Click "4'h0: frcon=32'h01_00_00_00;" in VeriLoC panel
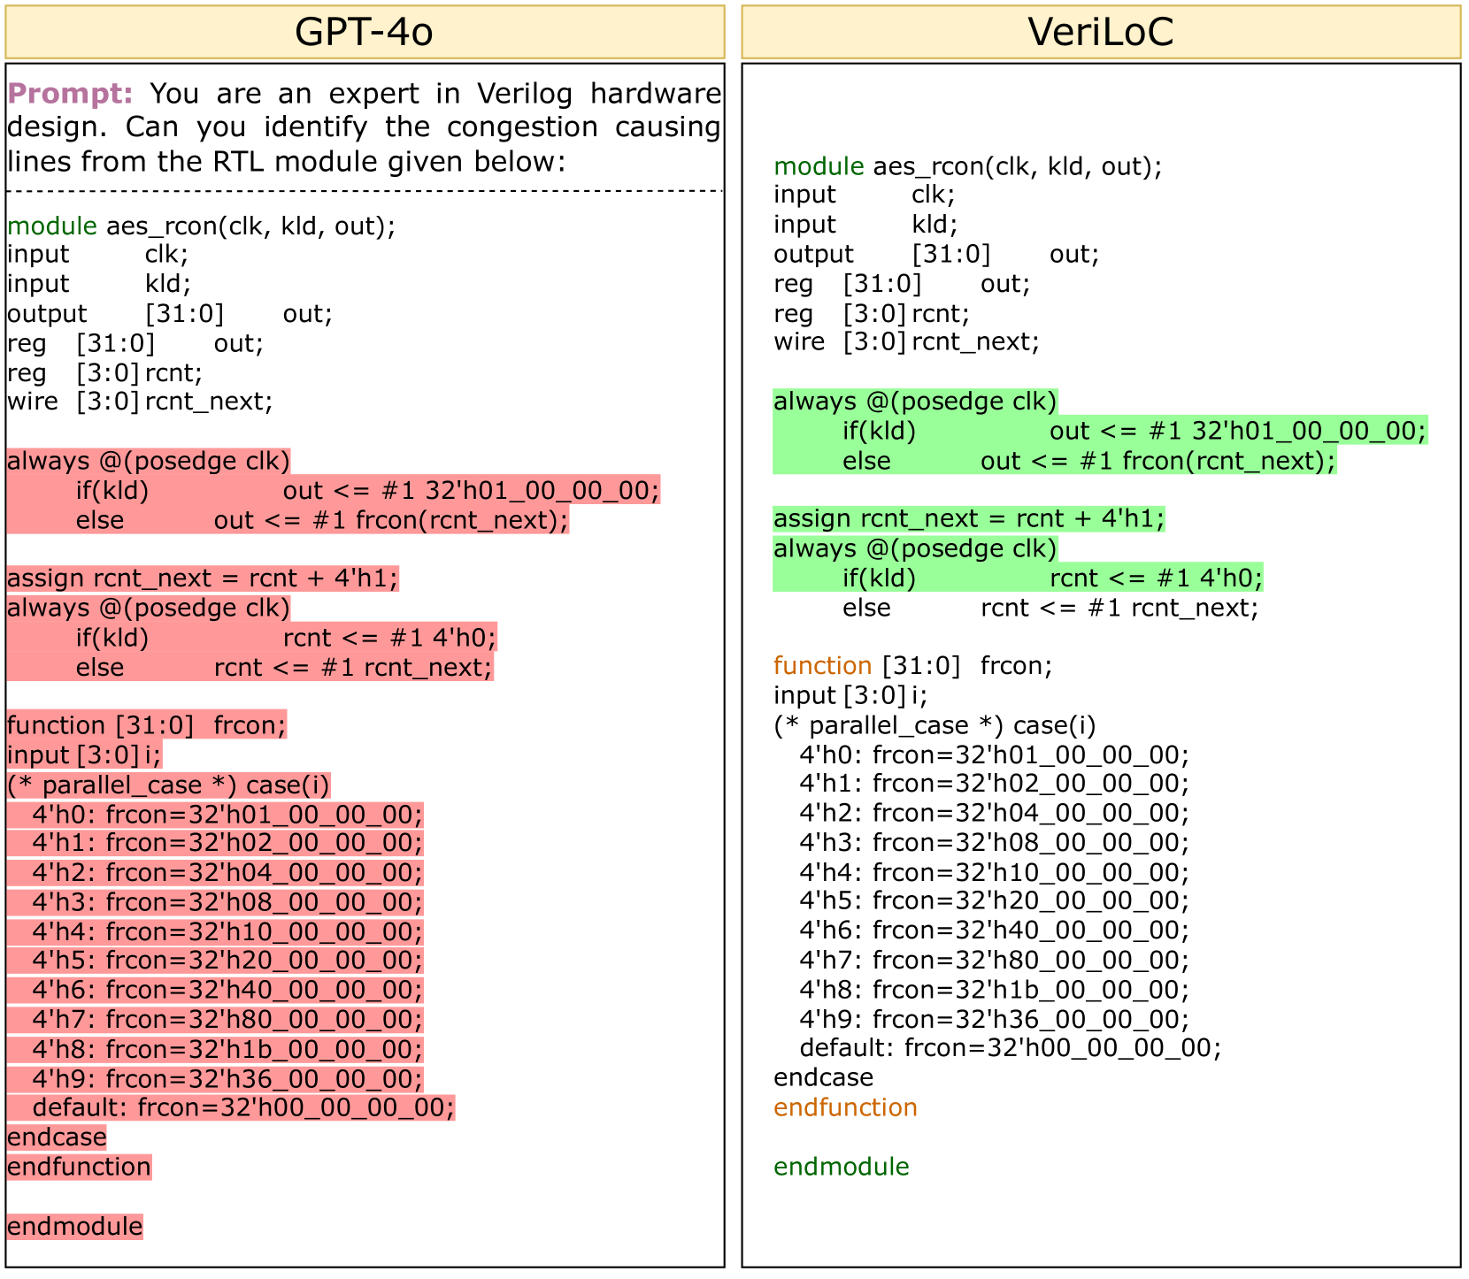 (x=995, y=755)
